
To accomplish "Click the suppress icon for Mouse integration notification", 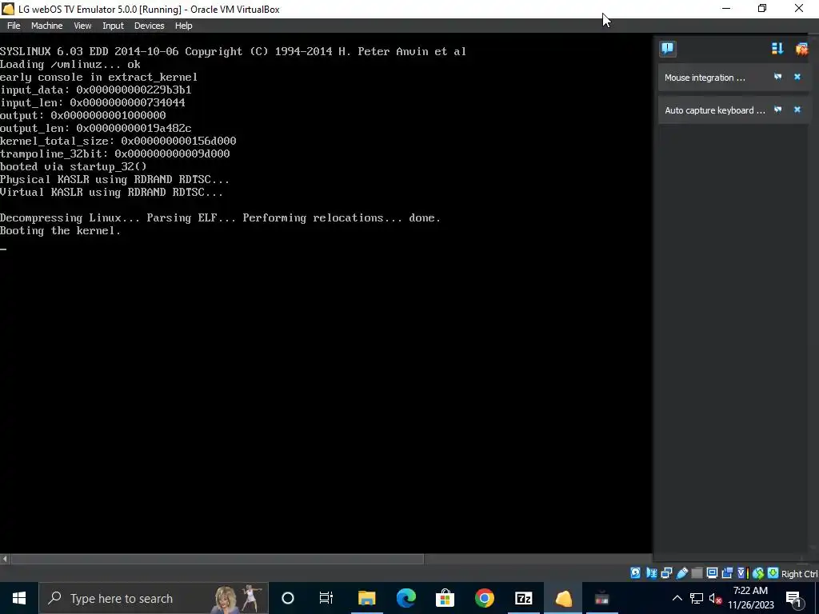I will [x=777, y=77].
